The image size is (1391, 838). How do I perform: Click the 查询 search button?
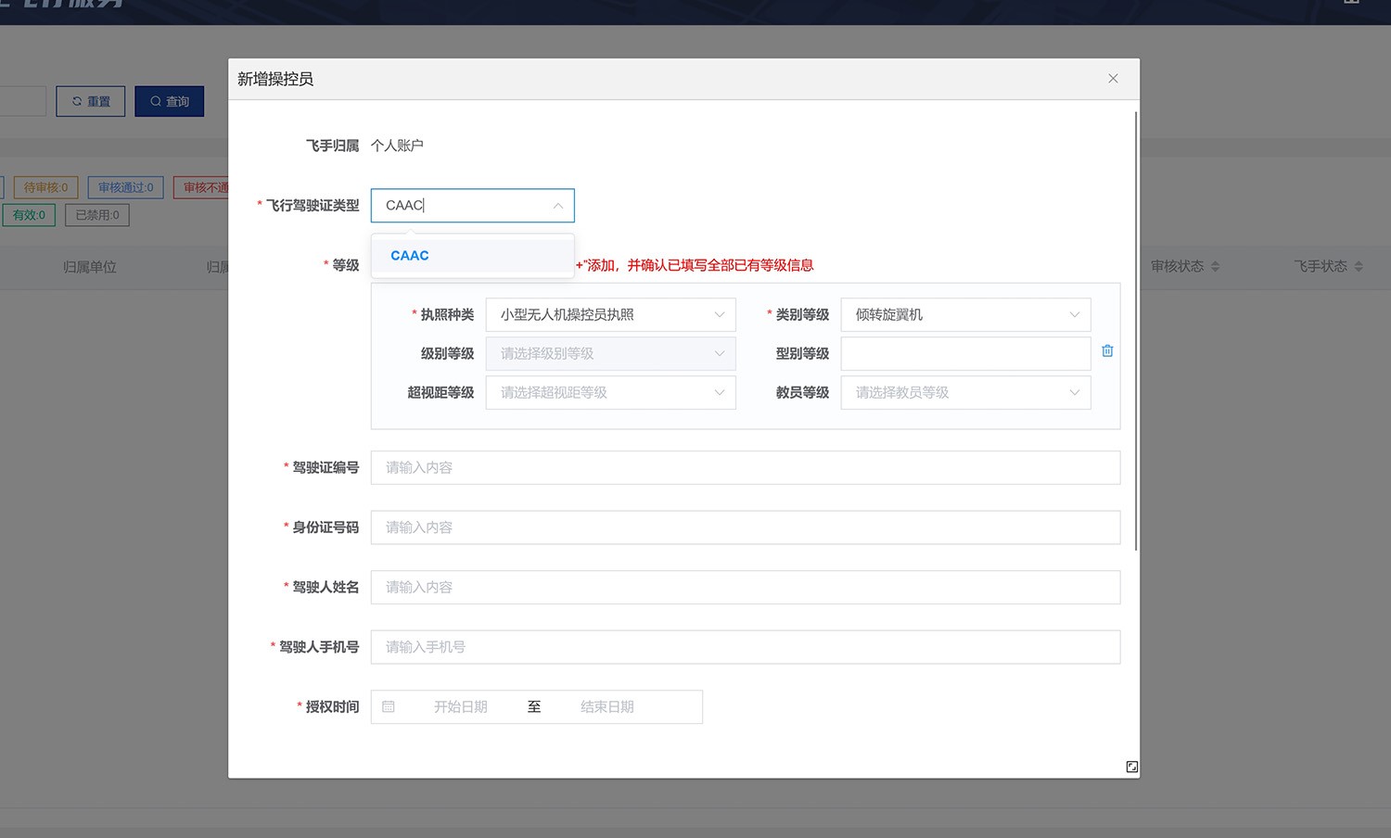click(x=170, y=101)
